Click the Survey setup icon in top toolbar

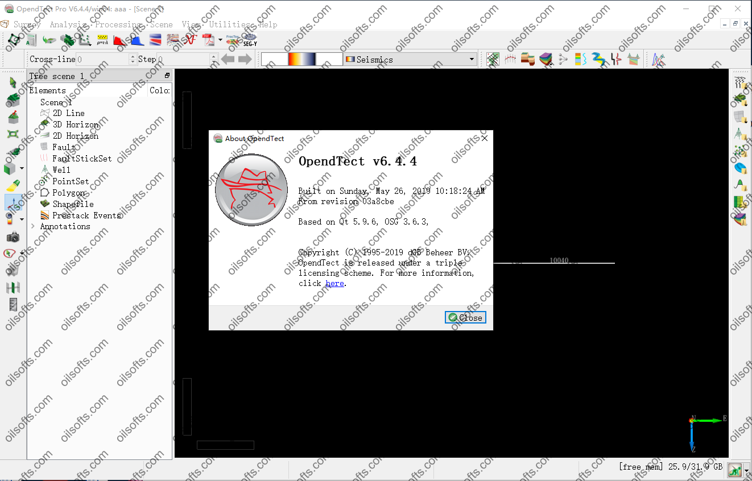coord(14,40)
